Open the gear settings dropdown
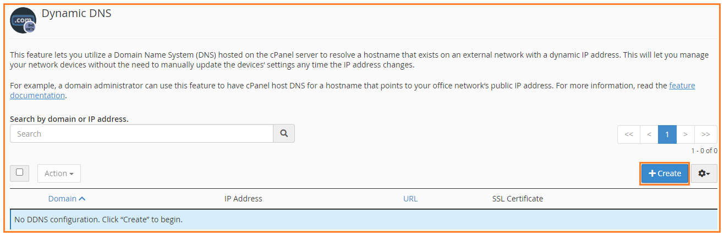The width and height of the screenshot is (724, 236). (x=704, y=173)
